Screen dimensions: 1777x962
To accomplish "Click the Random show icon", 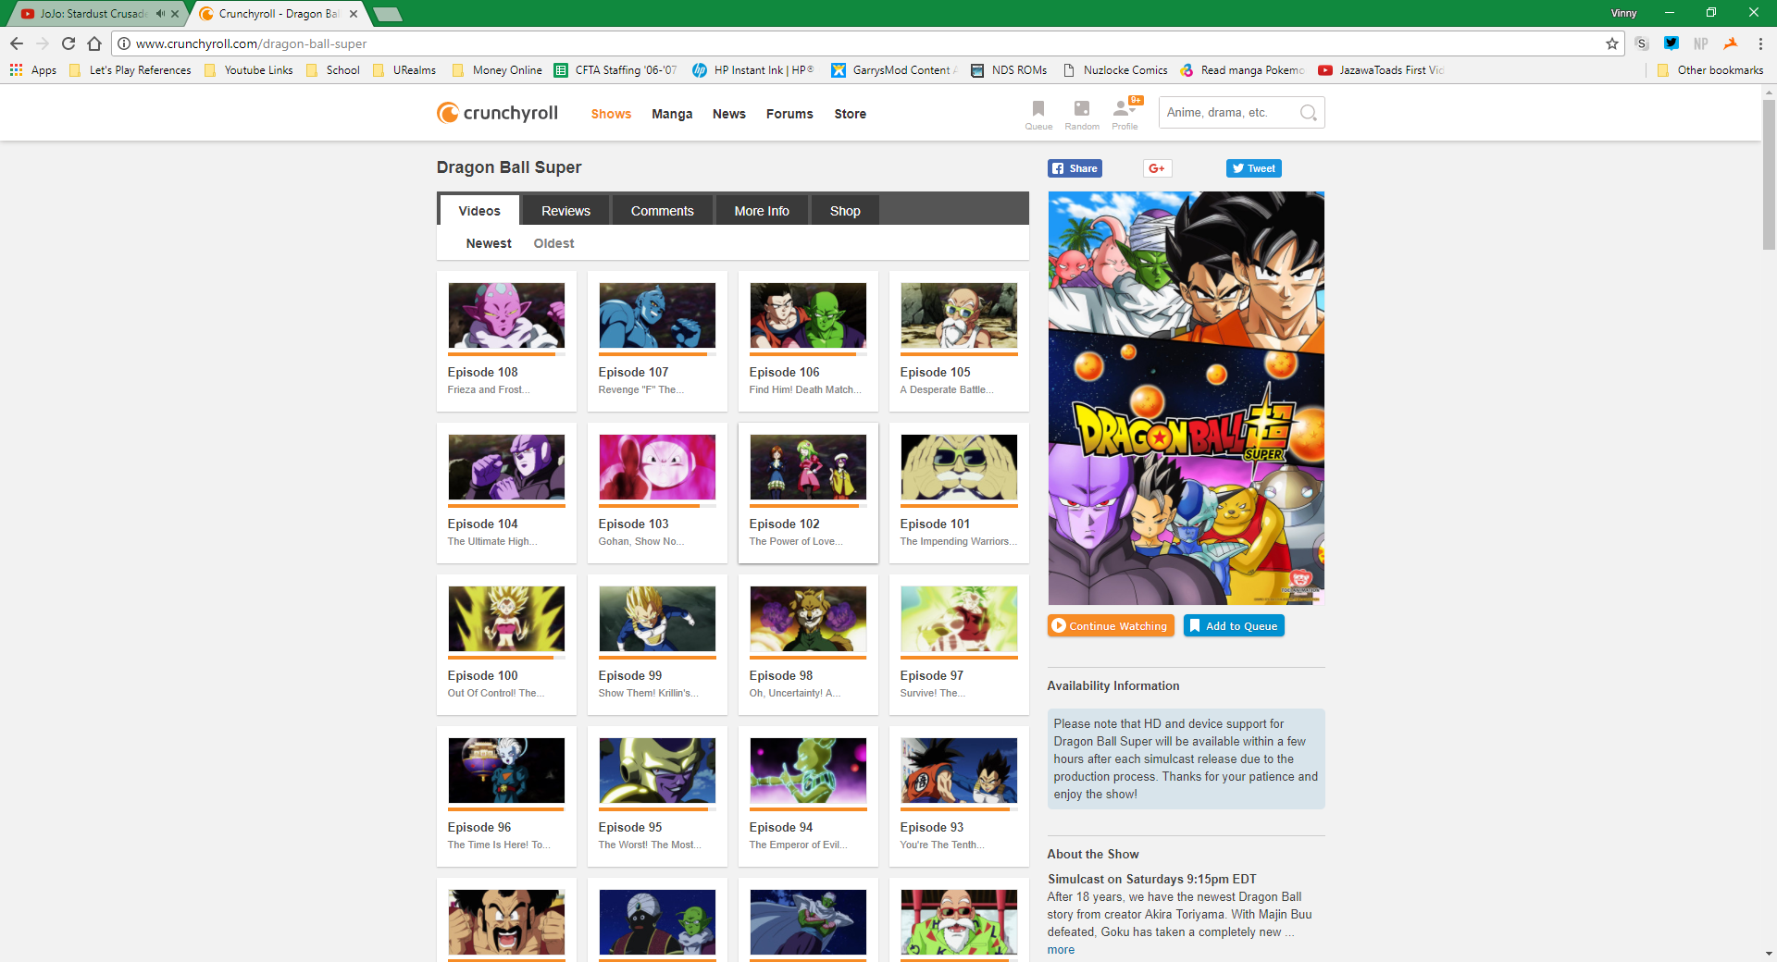I will pyautogui.click(x=1082, y=115).
